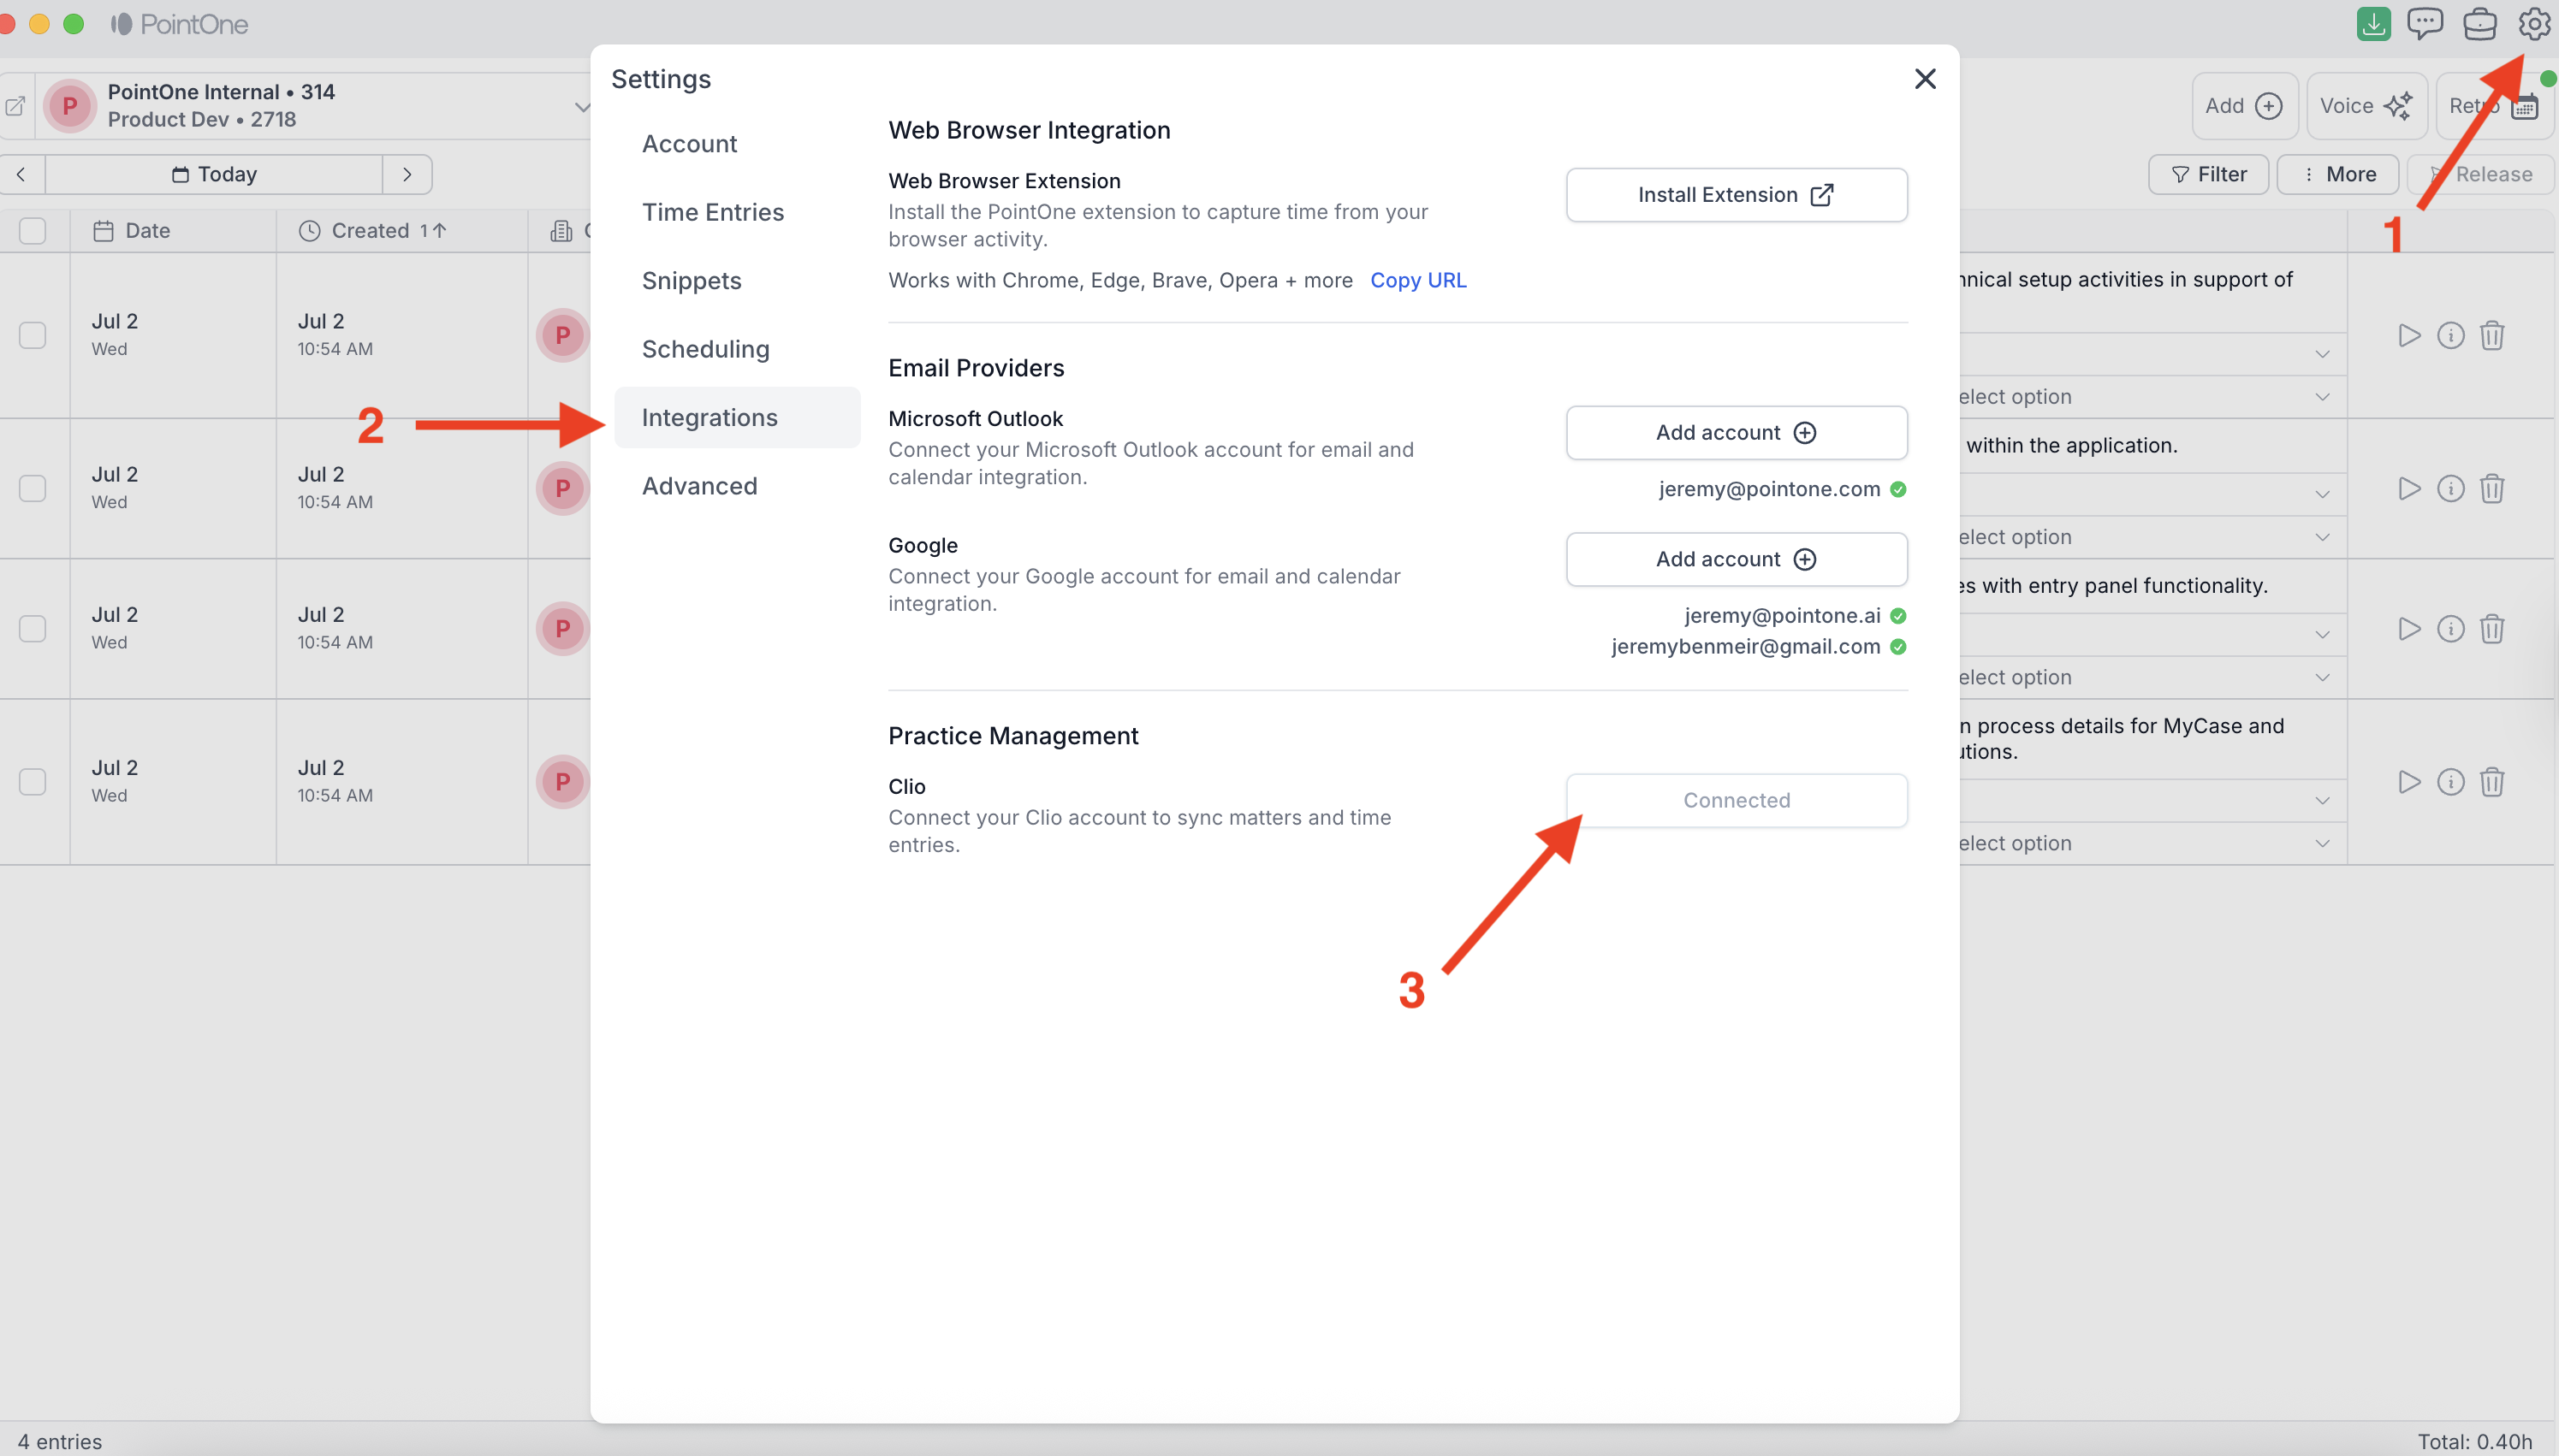Check the select-all checkbox in table header
This screenshot has height=1456, width=2559.
(33, 231)
